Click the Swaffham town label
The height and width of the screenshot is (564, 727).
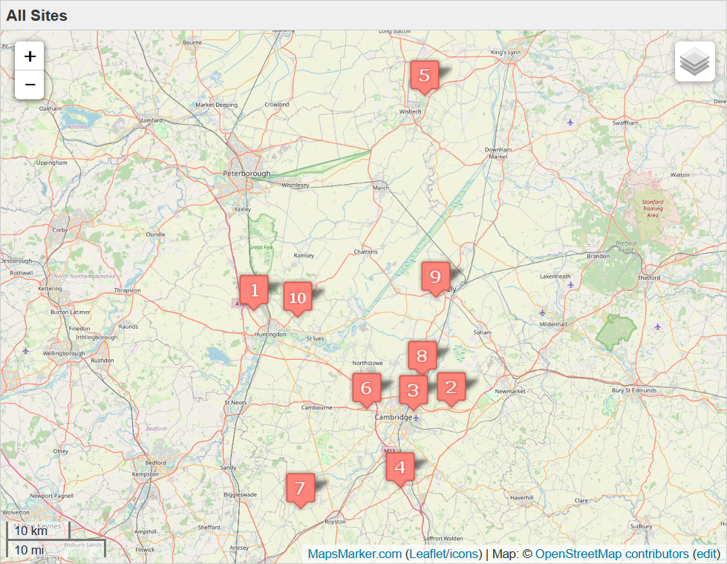(625, 123)
